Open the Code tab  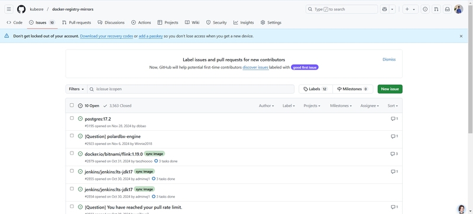point(14,22)
